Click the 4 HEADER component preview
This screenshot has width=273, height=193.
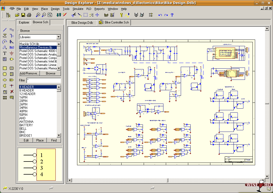40,165
